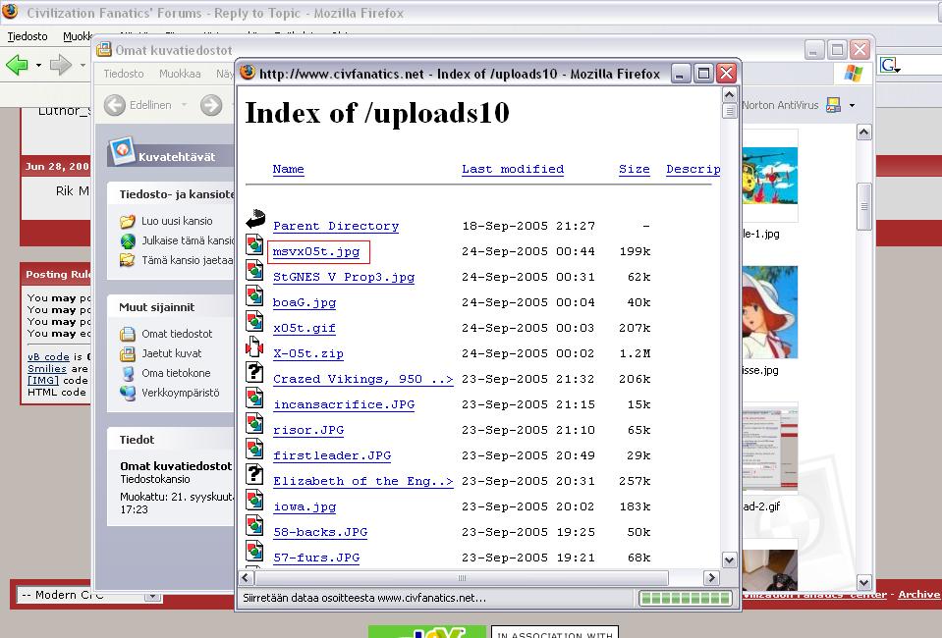Click Julkaise tämä kansio globe icon
This screenshot has width=942, height=638.
pyautogui.click(x=128, y=240)
